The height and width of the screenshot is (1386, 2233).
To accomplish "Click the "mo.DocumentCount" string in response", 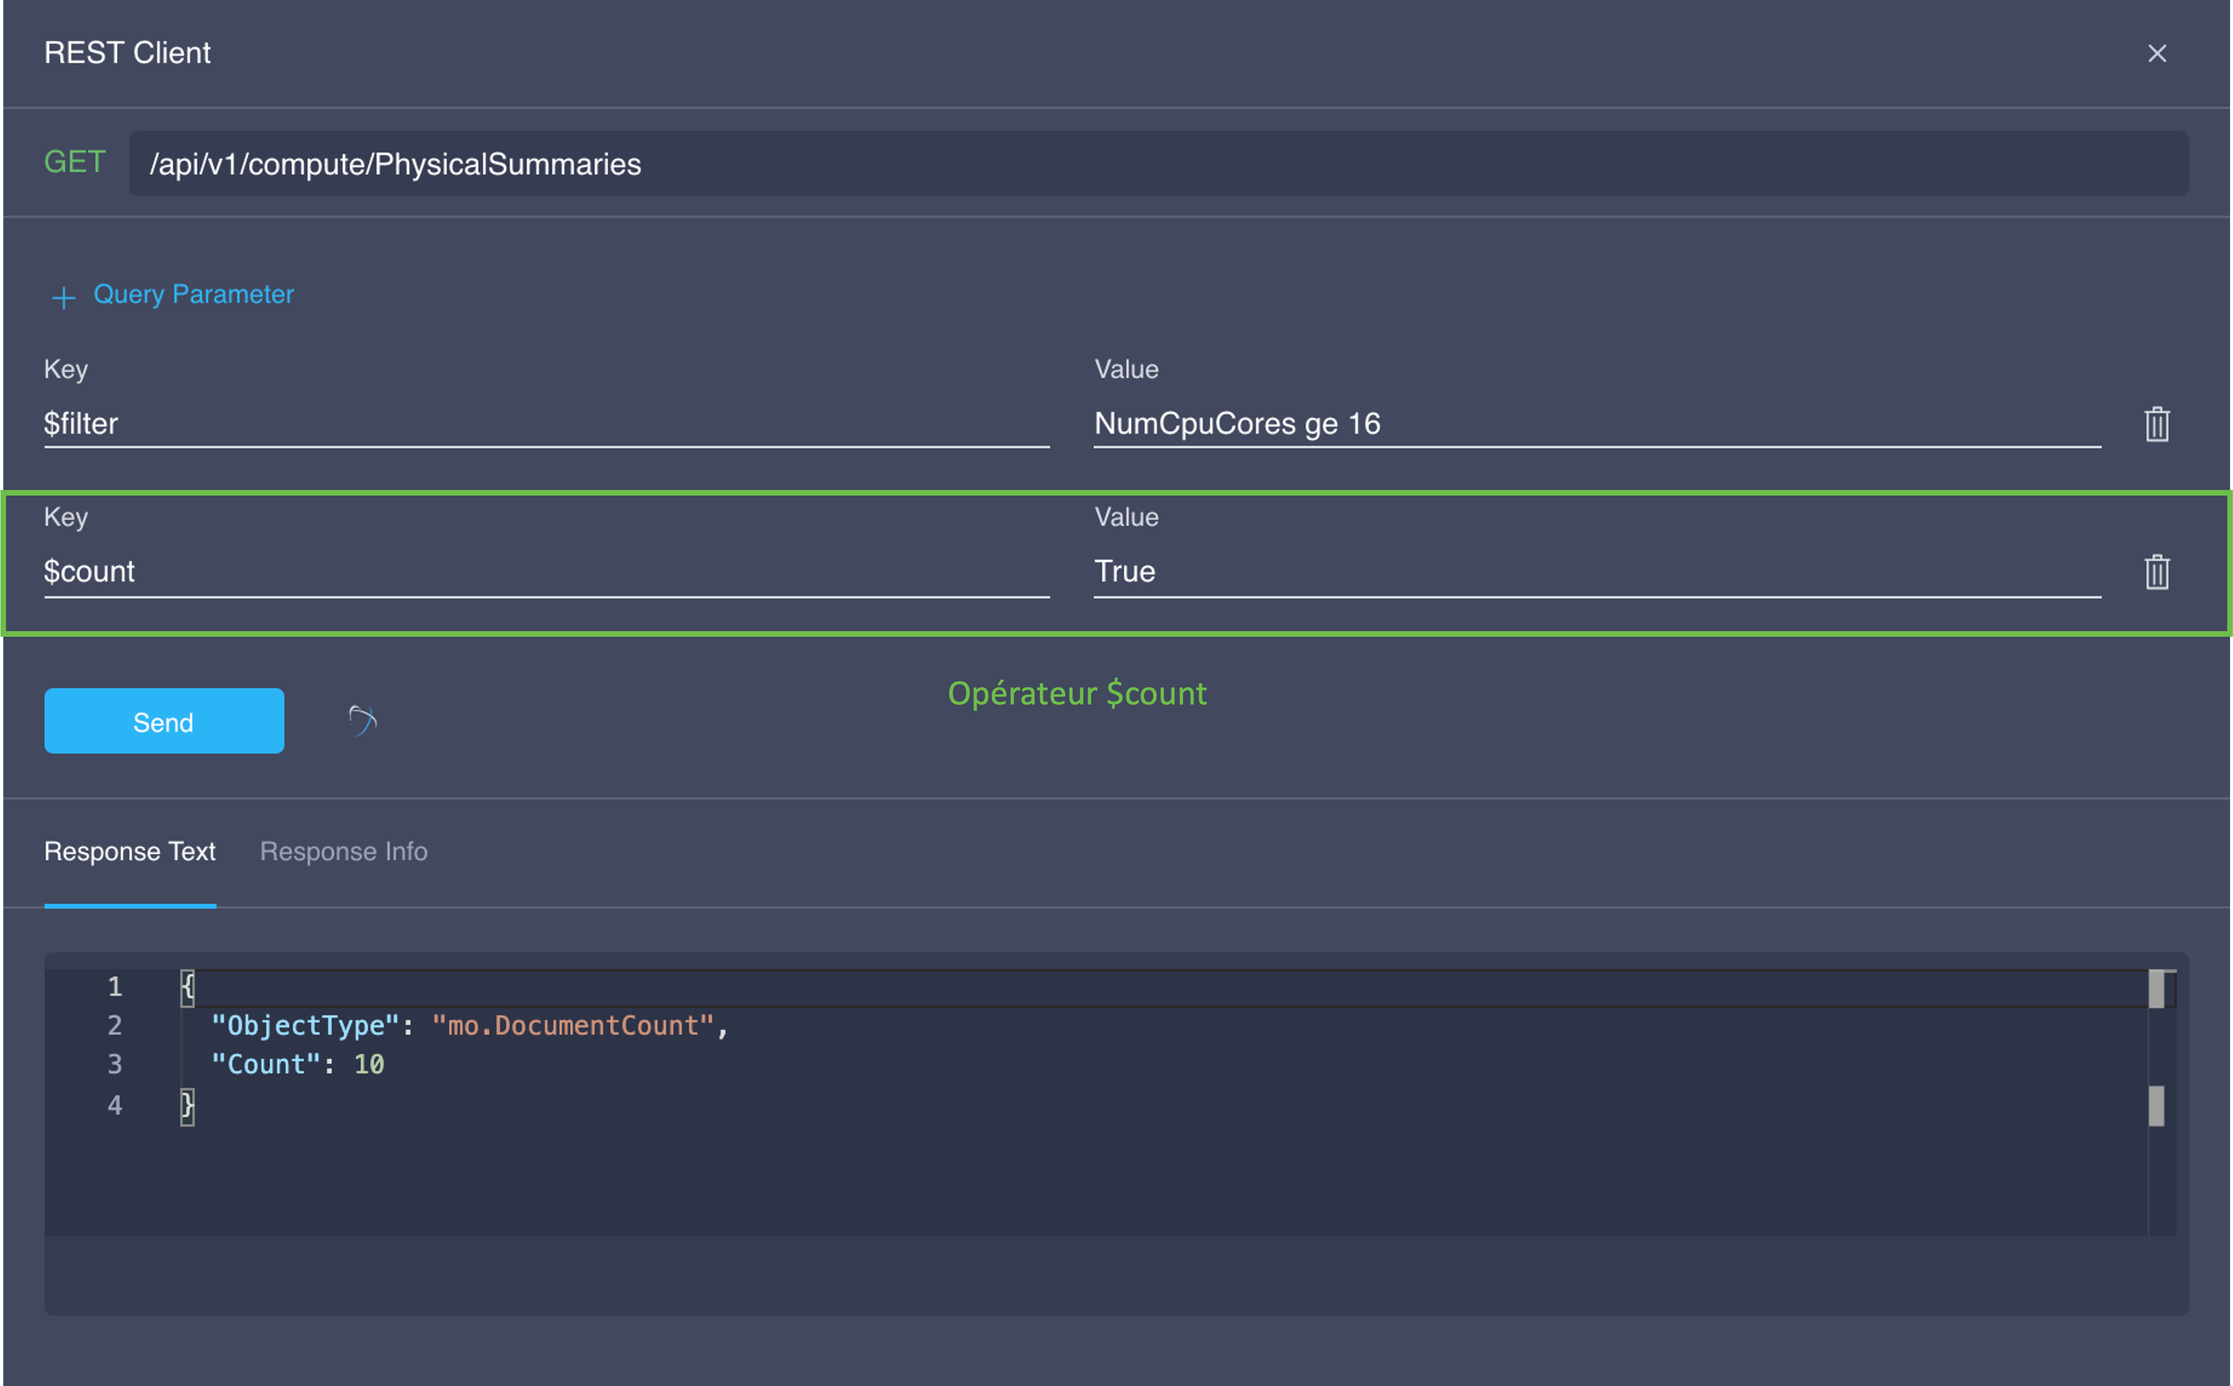I will point(573,1026).
